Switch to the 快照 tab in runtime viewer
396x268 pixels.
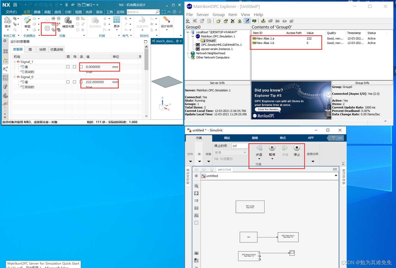click(42, 49)
